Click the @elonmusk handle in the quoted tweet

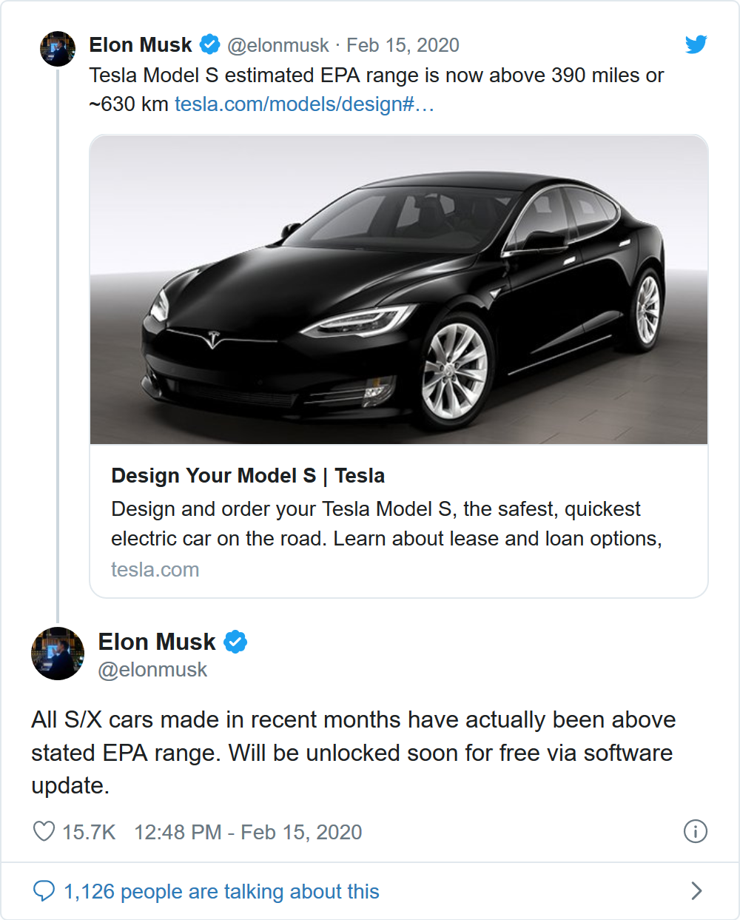click(277, 45)
